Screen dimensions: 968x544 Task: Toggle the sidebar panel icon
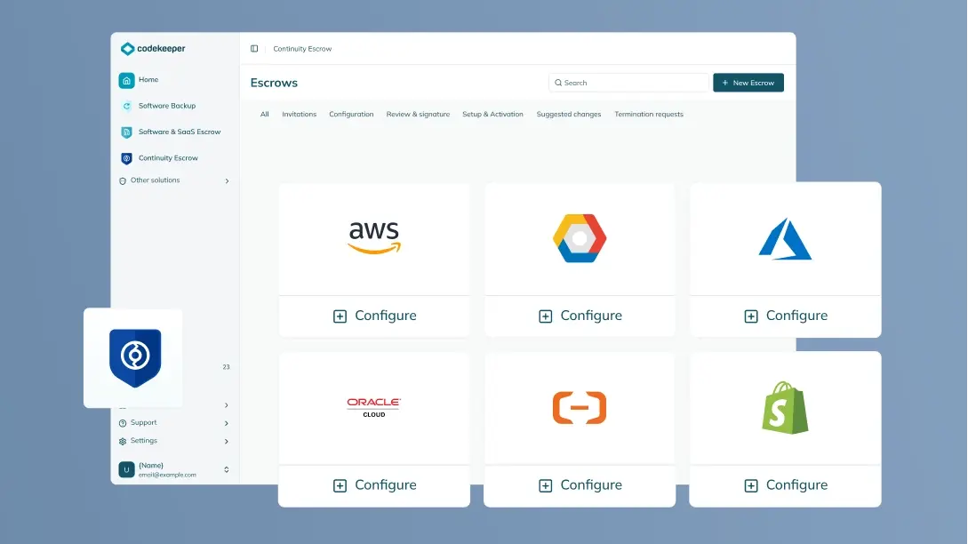[x=254, y=49]
